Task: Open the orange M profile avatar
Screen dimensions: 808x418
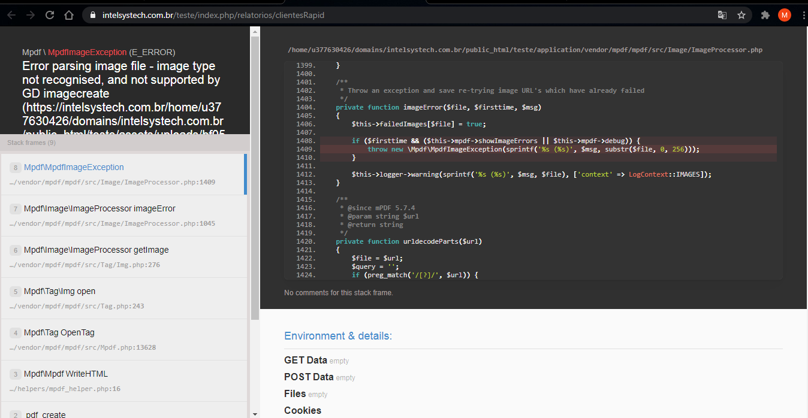Action: 784,14
